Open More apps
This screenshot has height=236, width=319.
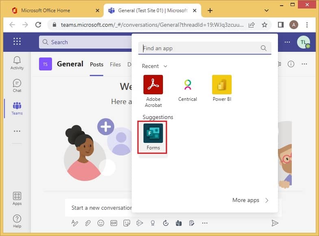pos(250,200)
